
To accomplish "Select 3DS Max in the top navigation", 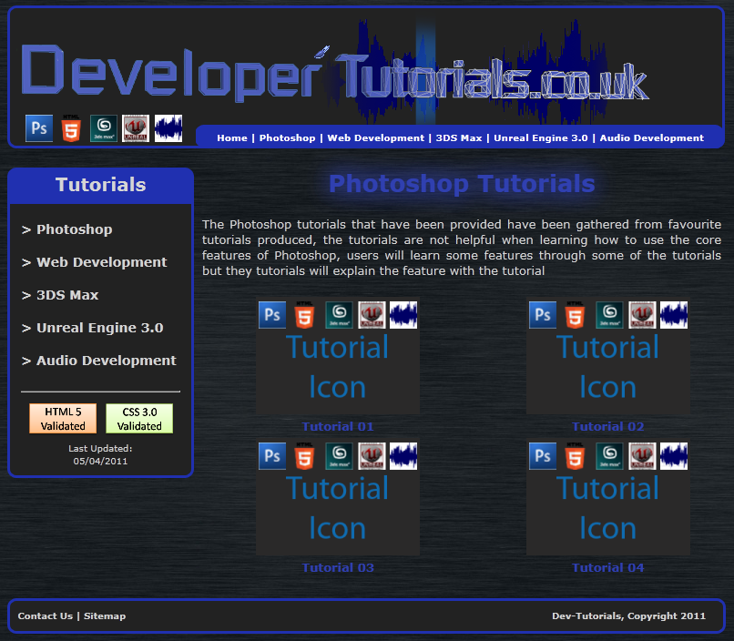I will [x=459, y=138].
